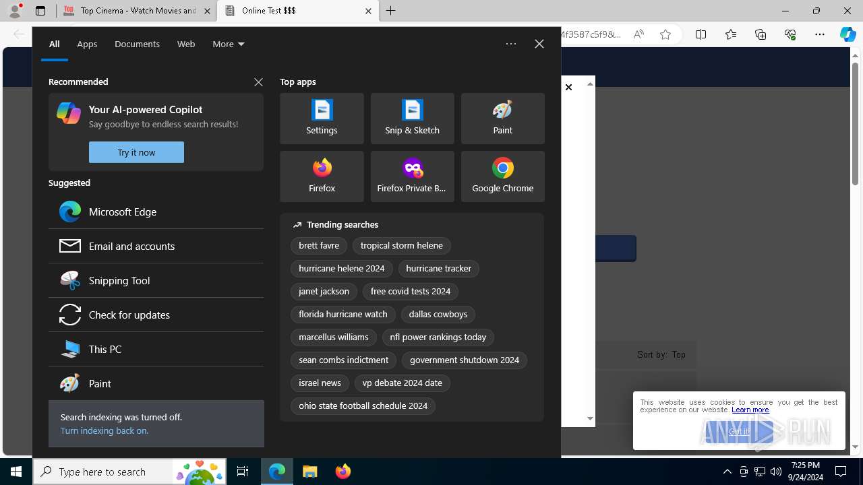This screenshot has height=485, width=863.
Task: Close the Online Test $$$ tab
Action: tap(368, 11)
